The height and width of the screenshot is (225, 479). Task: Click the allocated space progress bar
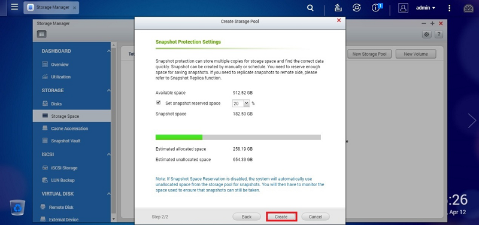pyautogui.click(x=238, y=137)
